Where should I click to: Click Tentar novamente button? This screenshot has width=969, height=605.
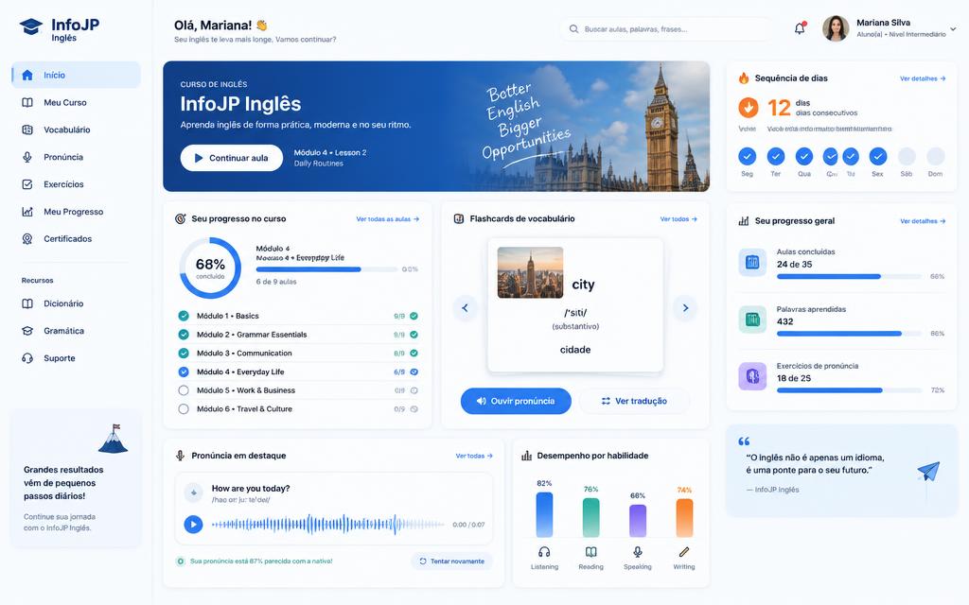point(451,562)
